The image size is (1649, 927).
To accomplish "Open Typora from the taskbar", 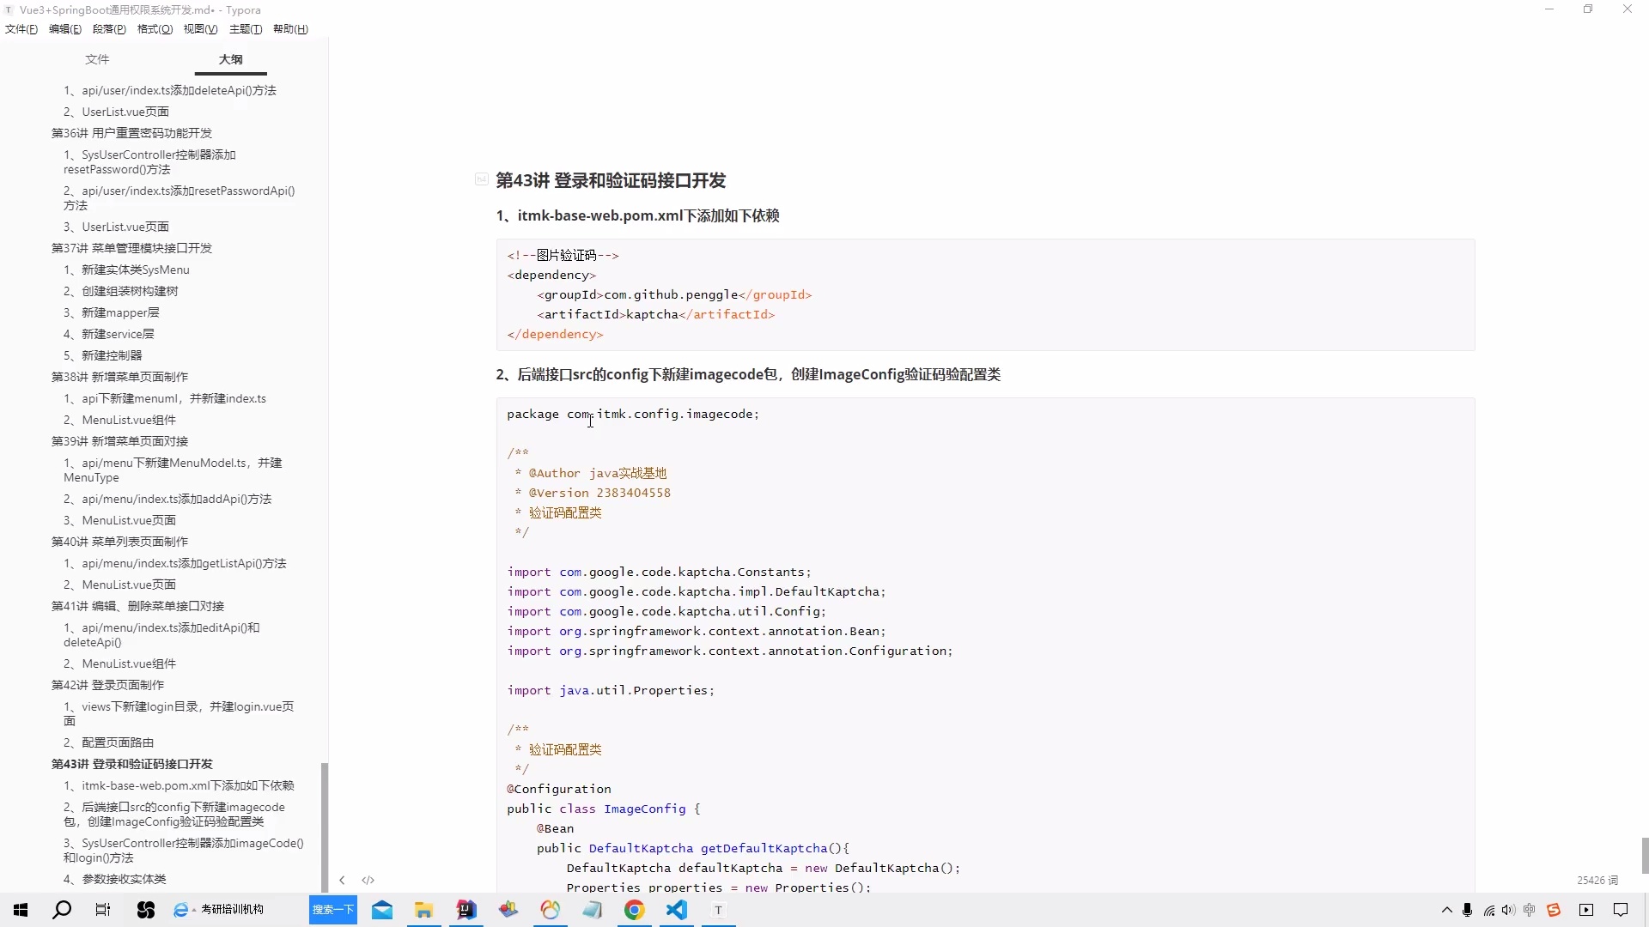I will coord(718,910).
